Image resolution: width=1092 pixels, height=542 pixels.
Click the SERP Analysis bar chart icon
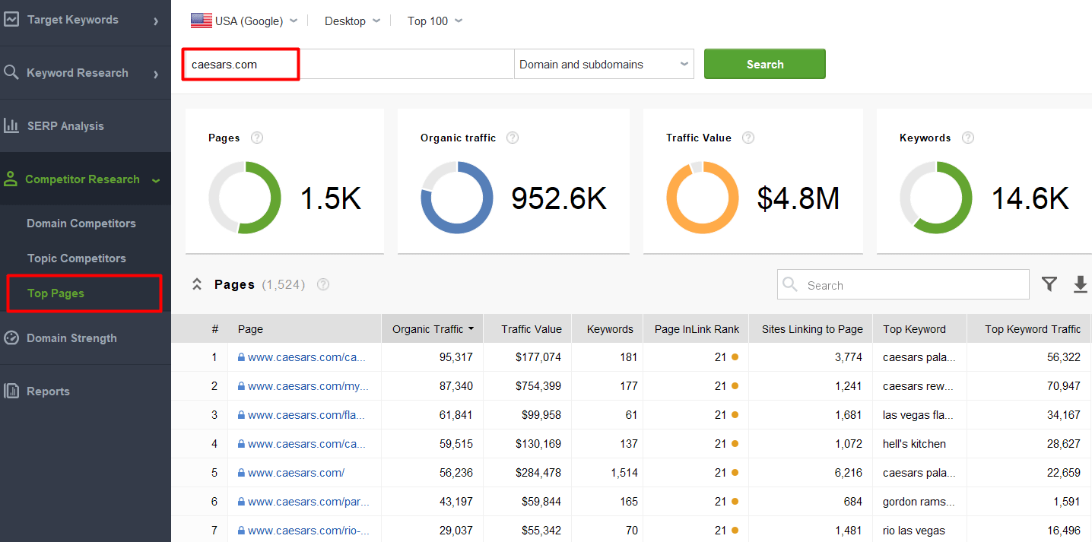point(11,125)
